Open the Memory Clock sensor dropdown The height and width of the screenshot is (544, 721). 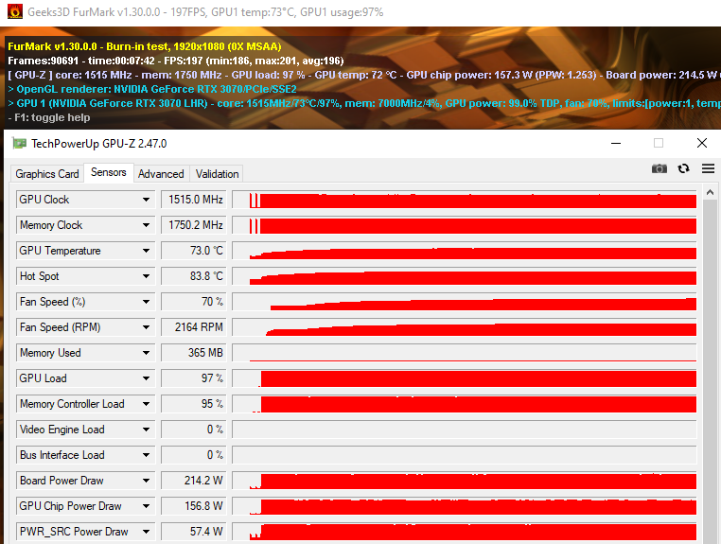point(146,225)
